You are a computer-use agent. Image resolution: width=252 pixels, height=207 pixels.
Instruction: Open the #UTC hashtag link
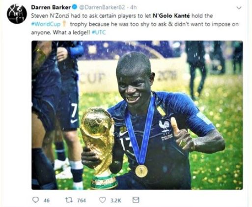(99, 32)
